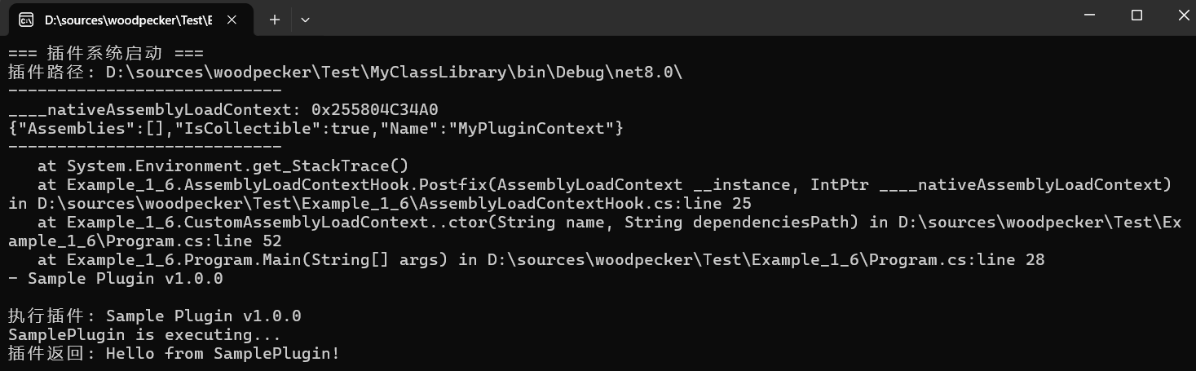Click the "SamplePlugin is executing..." output line
The height and width of the screenshot is (371, 1196).
(x=144, y=335)
